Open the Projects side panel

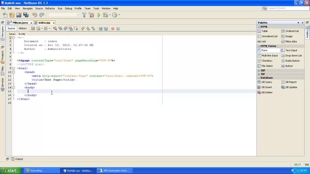[2, 57]
